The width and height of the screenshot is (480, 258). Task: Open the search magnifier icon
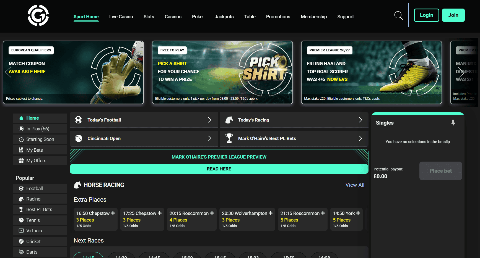click(398, 15)
